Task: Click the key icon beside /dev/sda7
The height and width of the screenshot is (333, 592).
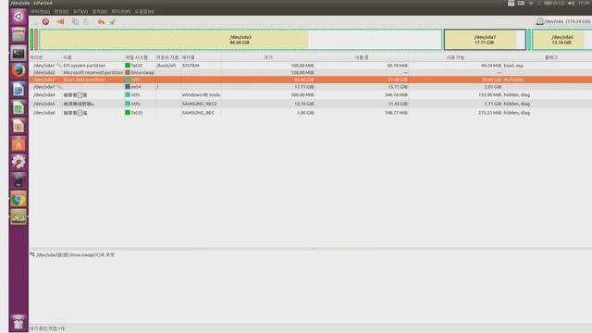Action: [59, 87]
